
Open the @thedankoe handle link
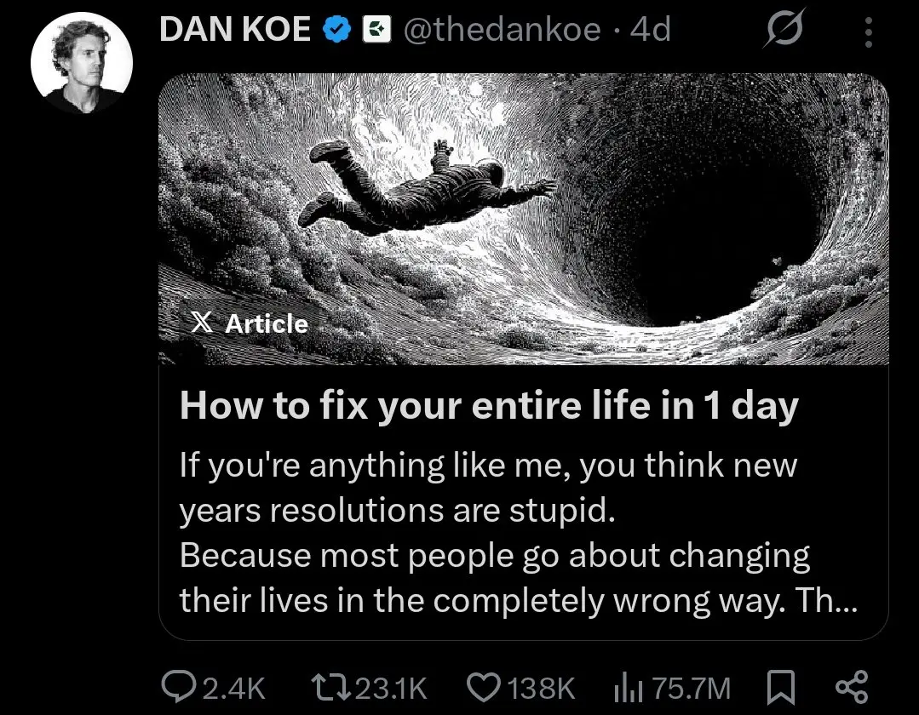(503, 30)
